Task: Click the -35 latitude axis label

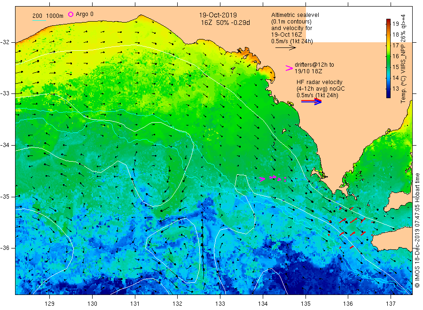Action: pos(5,196)
